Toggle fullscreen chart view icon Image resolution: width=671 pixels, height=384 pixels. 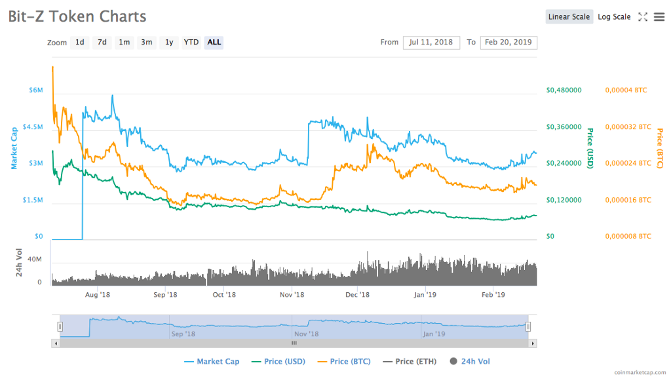pyautogui.click(x=643, y=17)
